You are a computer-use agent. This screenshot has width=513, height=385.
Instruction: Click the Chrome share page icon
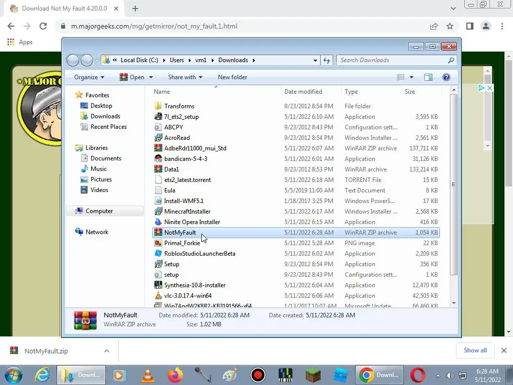pyautogui.click(x=434, y=26)
